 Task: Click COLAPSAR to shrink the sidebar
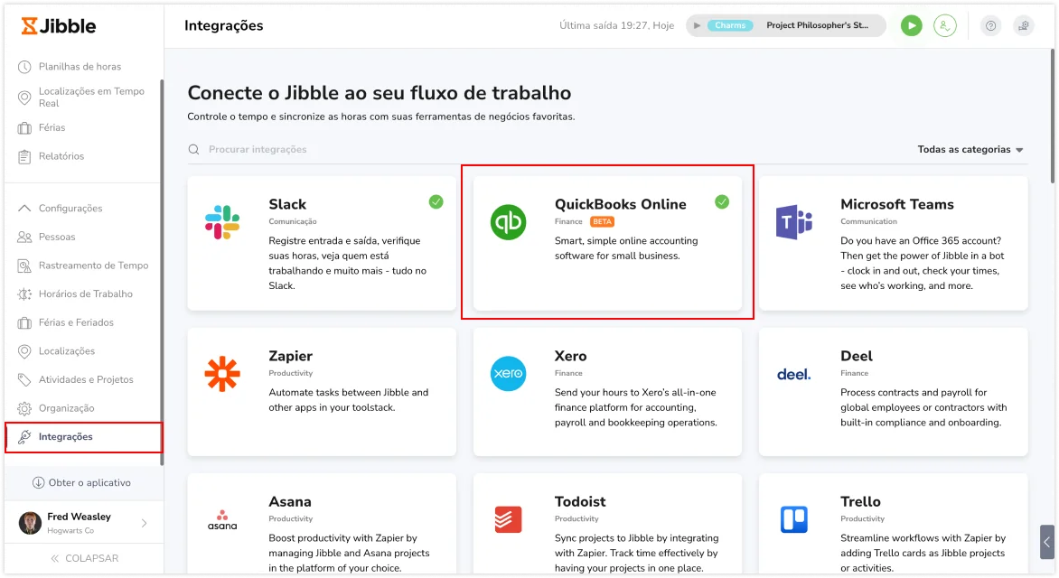coord(87,558)
